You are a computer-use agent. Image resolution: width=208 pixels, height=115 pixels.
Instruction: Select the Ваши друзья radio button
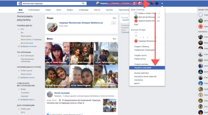(x=19, y=36)
